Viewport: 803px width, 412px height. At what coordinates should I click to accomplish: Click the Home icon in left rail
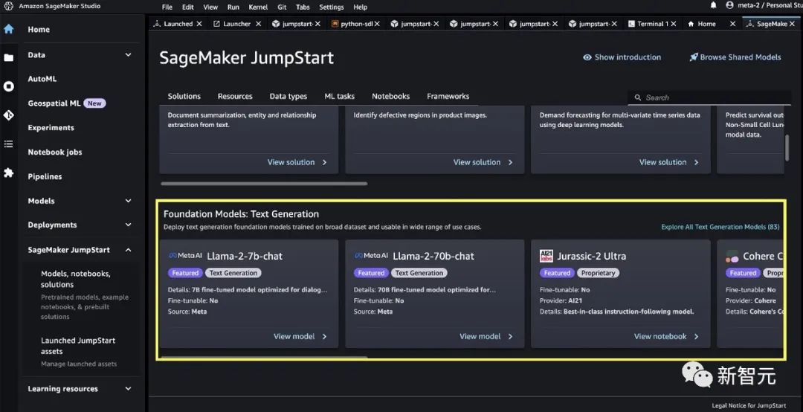pos(9,30)
